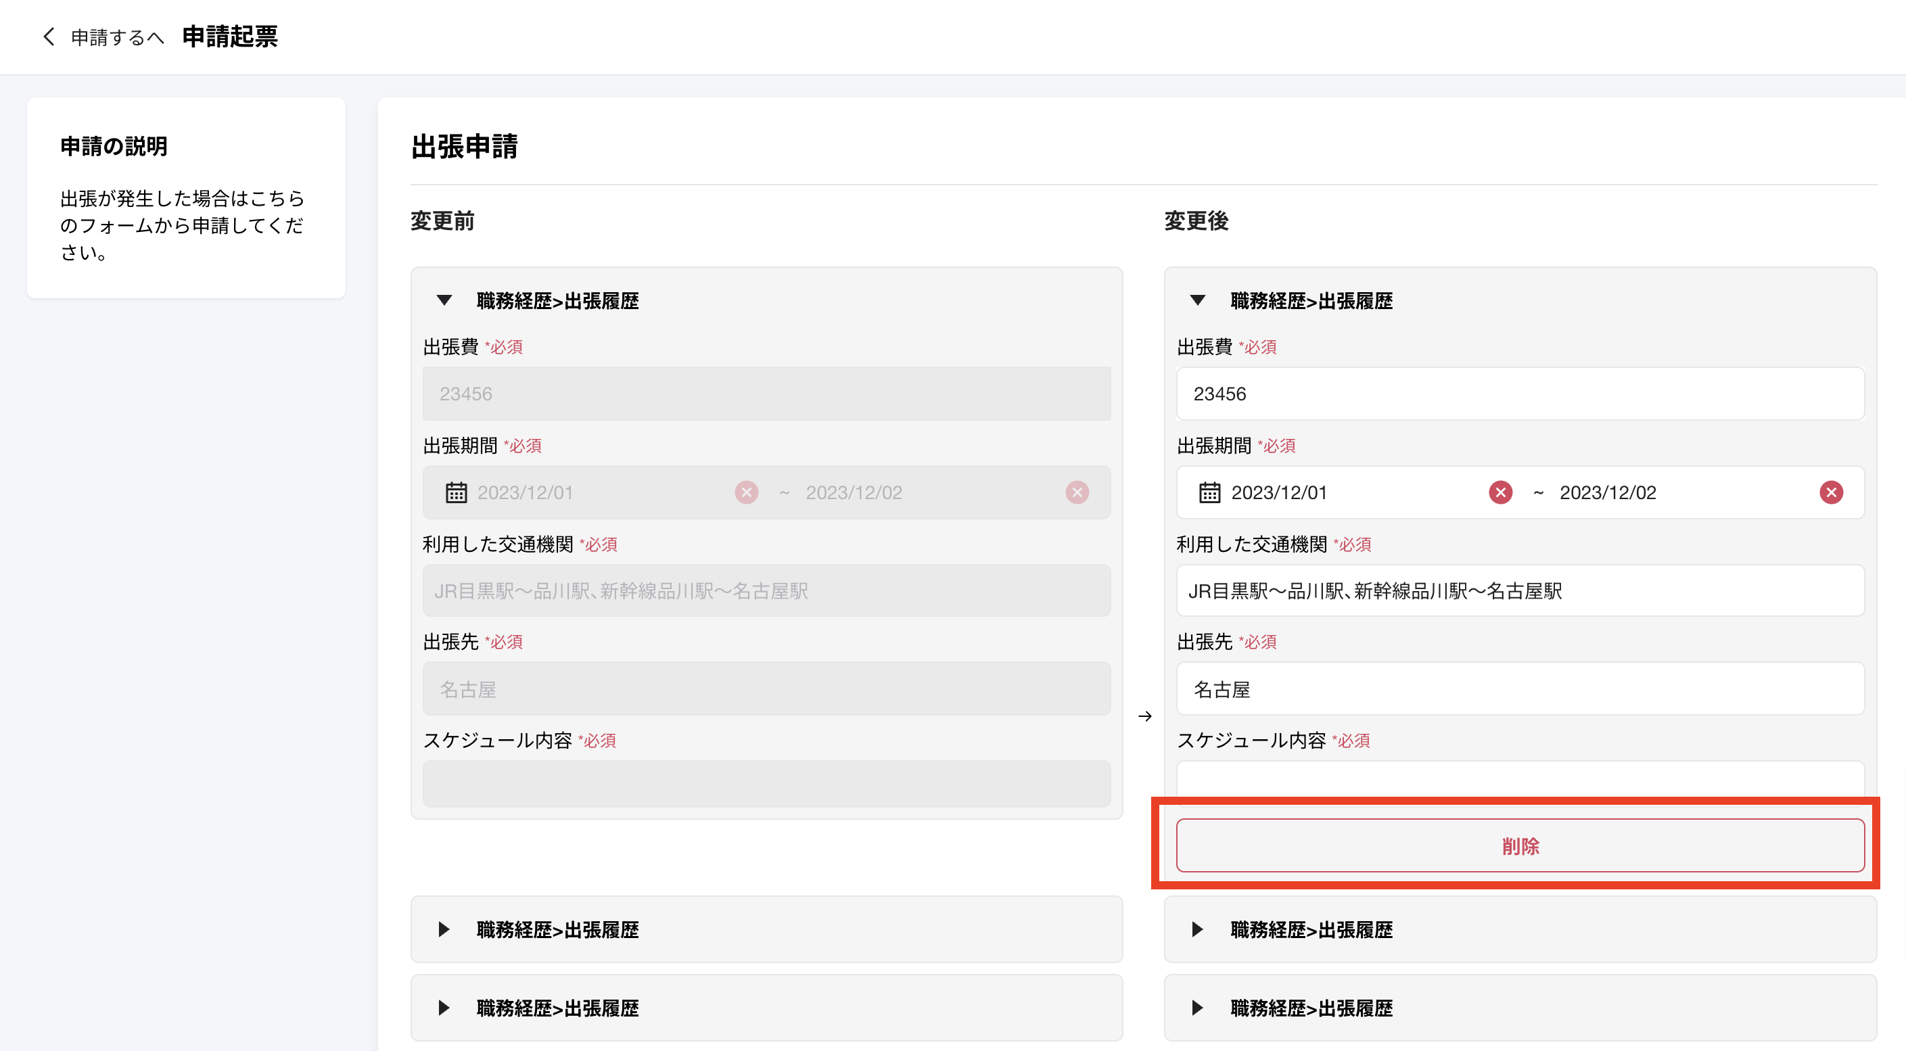Collapse the open 変更後 職務経歴>出張履歴 section
This screenshot has height=1051, width=1906.
1197,300
